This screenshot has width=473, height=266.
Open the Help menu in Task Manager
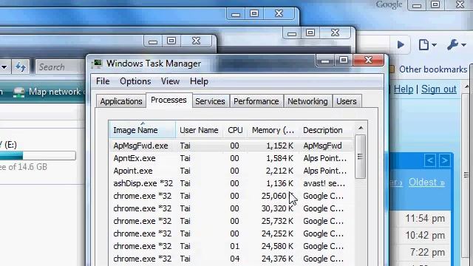(x=199, y=81)
